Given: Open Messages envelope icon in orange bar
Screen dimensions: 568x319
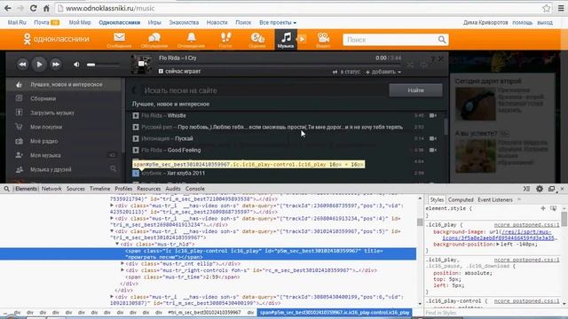Looking at the screenshot, I should click(x=119, y=39).
